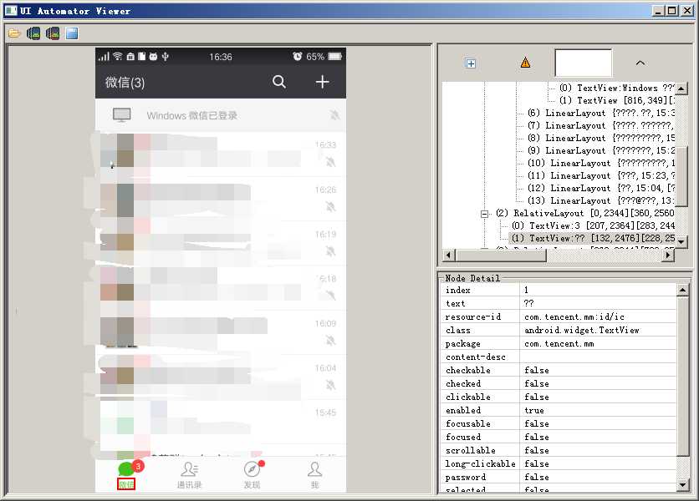Image resolution: width=699 pixels, height=501 pixels.
Task: Click the 'long-clickable' property row label
Action: click(480, 464)
